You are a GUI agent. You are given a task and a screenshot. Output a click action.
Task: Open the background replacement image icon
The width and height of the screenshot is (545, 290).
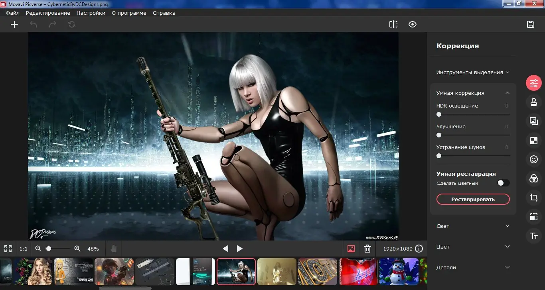(x=534, y=121)
